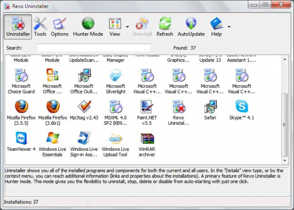Select Microsoft Office Outlook entry
This screenshot has height=210, width=294.
[x=84, y=81]
